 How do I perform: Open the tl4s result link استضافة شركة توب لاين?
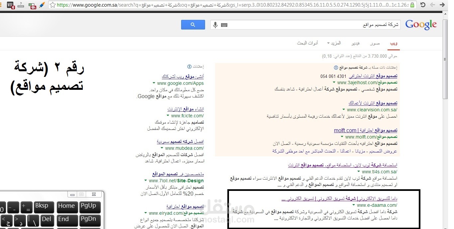pyautogui.click(x=343, y=165)
